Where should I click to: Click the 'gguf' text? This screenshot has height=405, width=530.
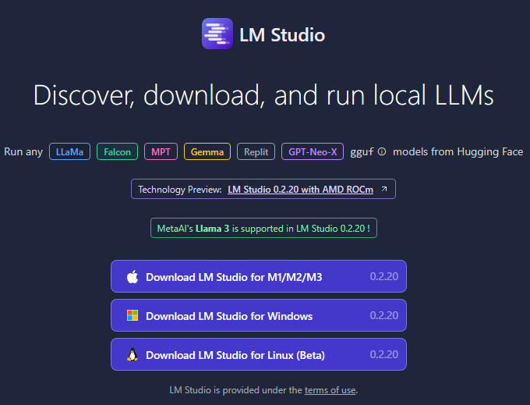362,152
